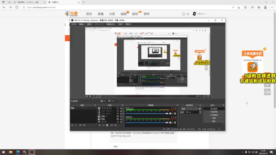Toggle lock on 视频采集设备 source

[121, 108]
